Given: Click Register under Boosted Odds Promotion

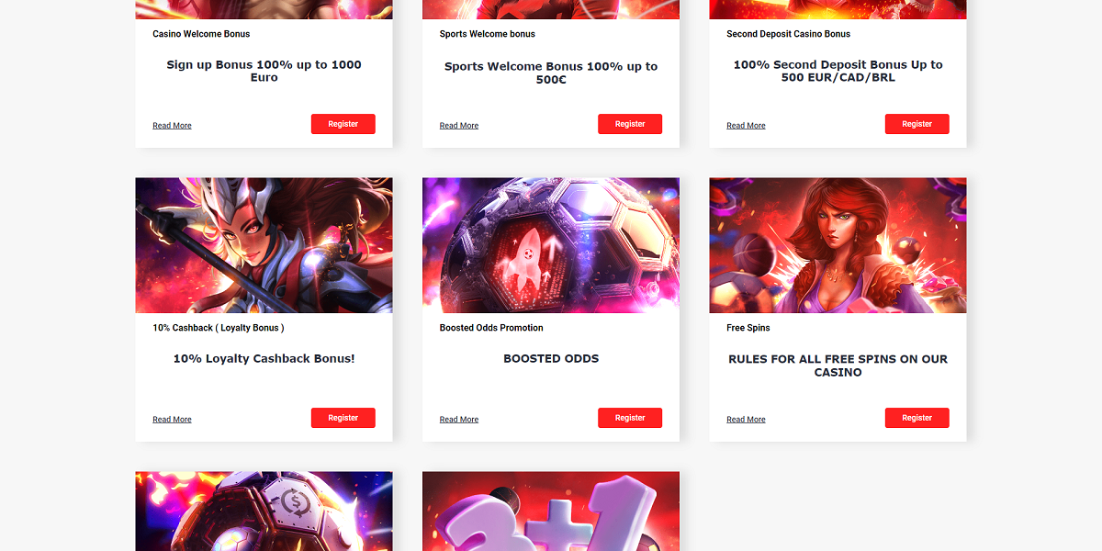Looking at the screenshot, I should [630, 418].
